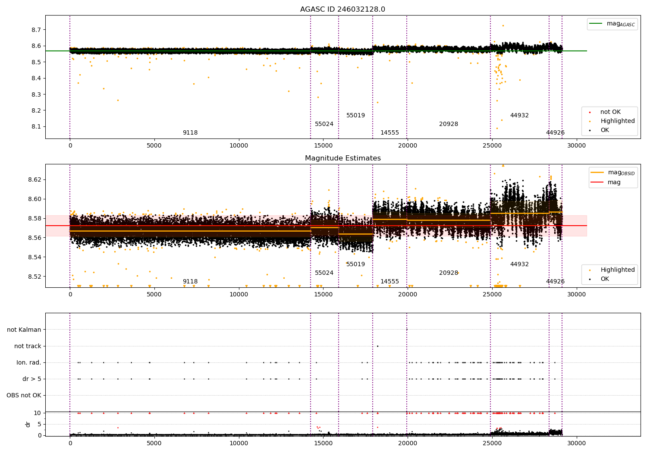Click the 'Magnitude Estimates' plot title
Viewport: 647px width, 453px height.
343,158
